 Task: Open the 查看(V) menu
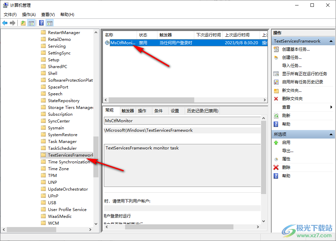coord(48,15)
